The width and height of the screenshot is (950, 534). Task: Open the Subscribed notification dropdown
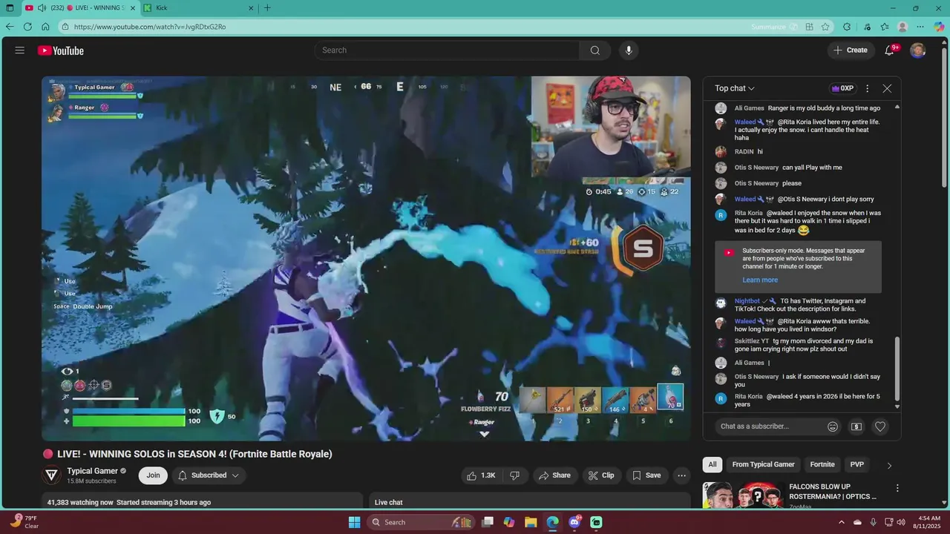(x=209, y=475)
